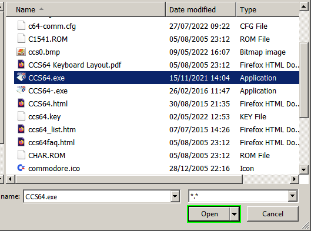Viewport: 311px width, 231px height.
Task: Select the CCS64 Keyboard Layout.pdf icon
Action: point(21,65)
